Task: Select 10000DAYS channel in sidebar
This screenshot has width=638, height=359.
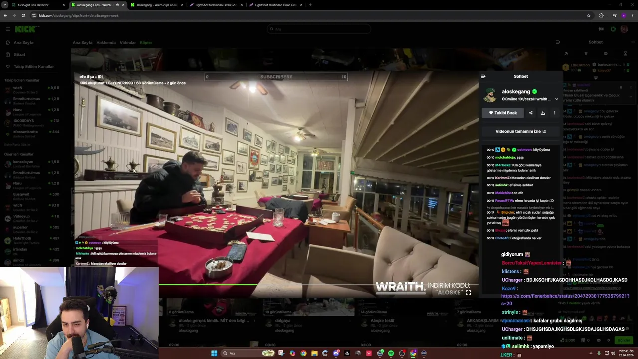Action: click(x=33, y=122)
